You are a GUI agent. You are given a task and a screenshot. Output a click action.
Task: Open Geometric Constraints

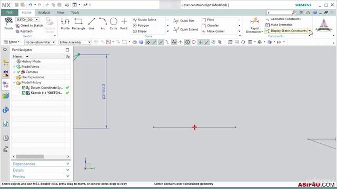(283, 19)
